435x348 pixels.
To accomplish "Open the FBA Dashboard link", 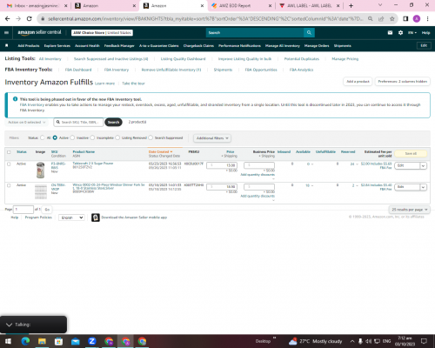I will (78, 70).
